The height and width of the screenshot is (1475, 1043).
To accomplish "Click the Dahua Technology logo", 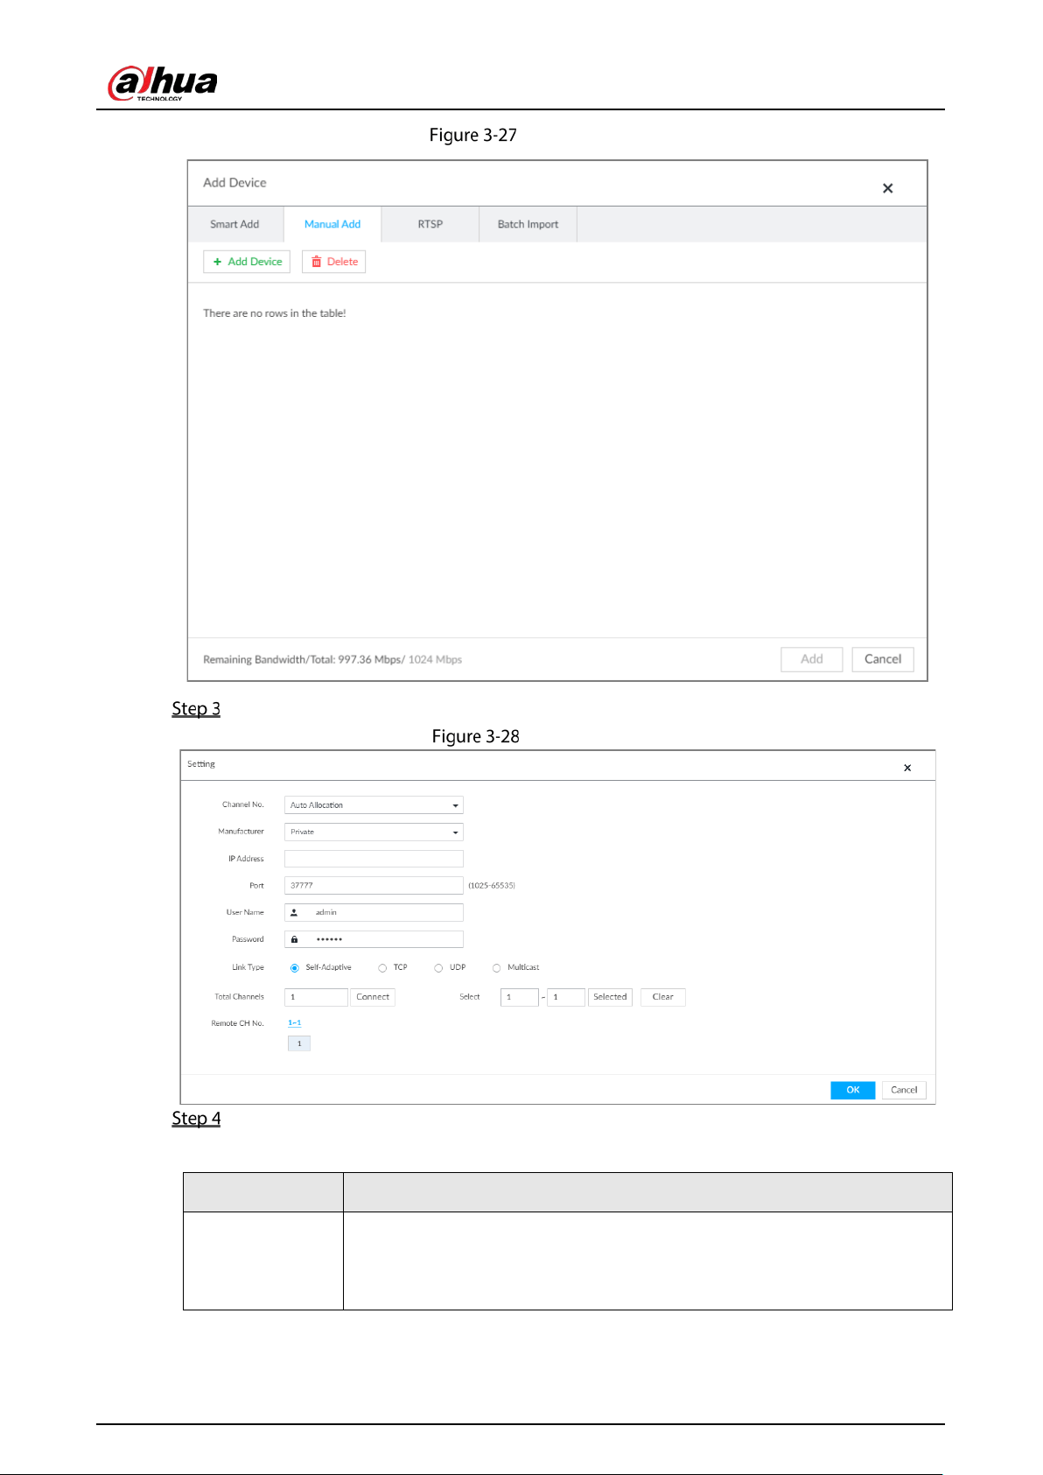I will coord(162,83).
